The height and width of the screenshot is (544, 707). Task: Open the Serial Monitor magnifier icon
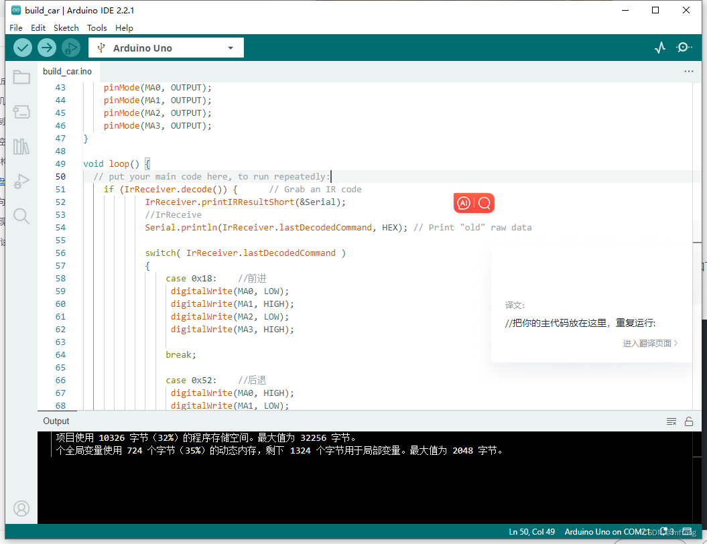pos(684,48)
